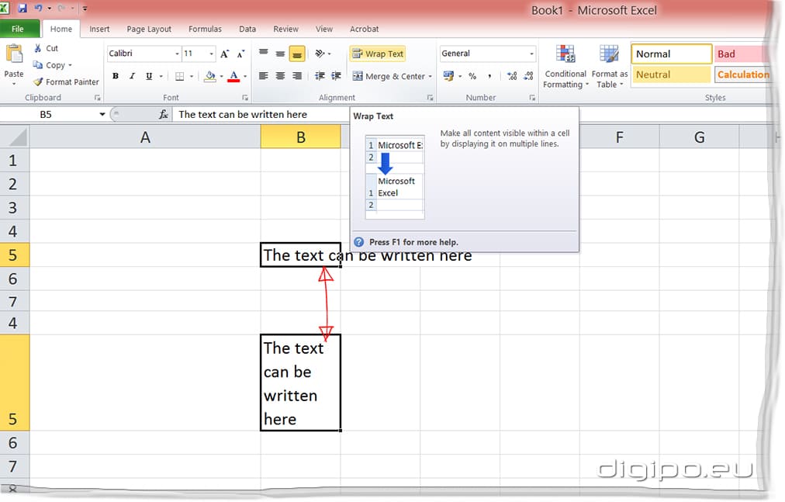Open the File tab

pos(19,29)
